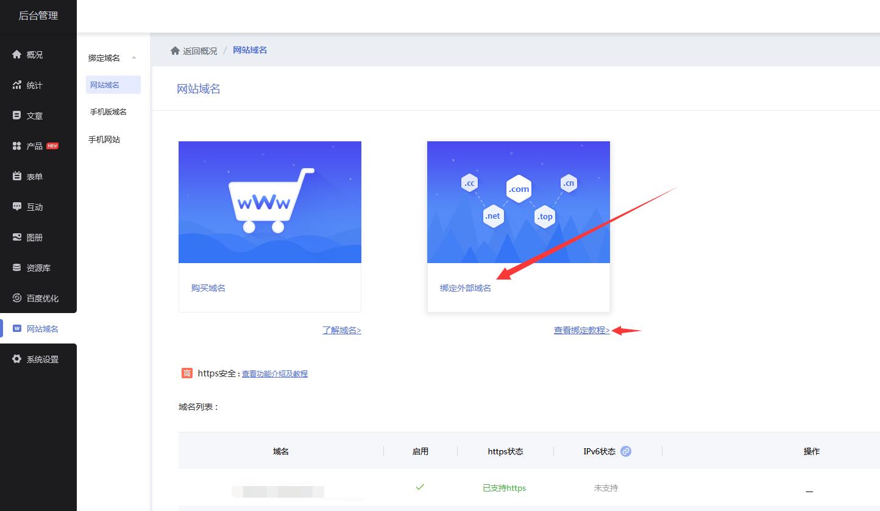Click the 百度优化 spiral icon
880x511 pixels.
tap(17, 298)
